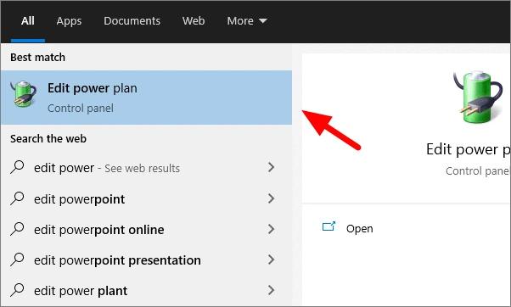Select 'edit powerpoint presentation' suggestion

click(x=146, y=260)
